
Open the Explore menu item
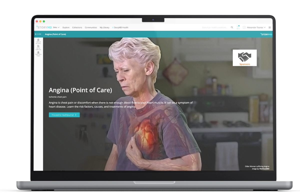click(66, 27)
